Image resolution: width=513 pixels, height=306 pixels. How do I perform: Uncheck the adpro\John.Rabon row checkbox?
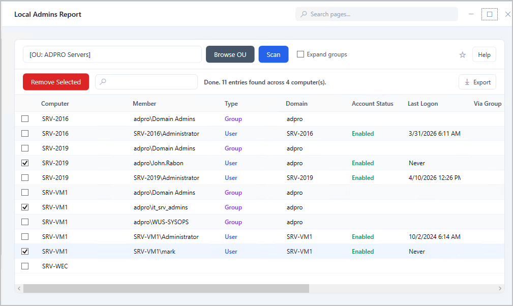coord(25,163)
